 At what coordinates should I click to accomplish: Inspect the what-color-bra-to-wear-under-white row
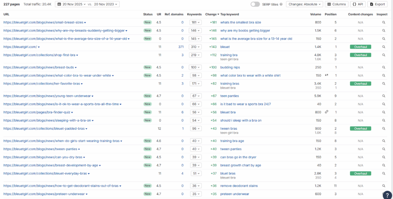click(383, 76)
